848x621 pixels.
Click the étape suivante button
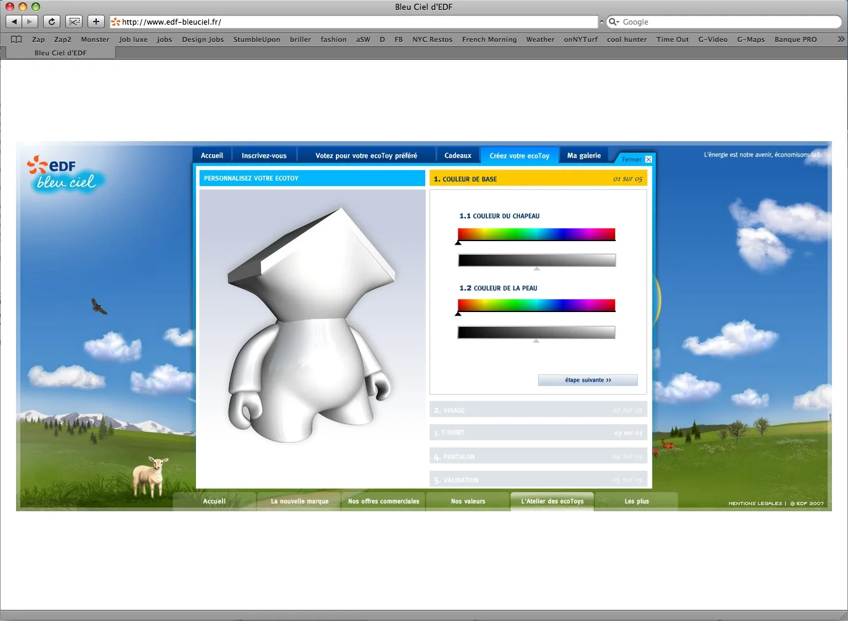(x=588, y=380)
